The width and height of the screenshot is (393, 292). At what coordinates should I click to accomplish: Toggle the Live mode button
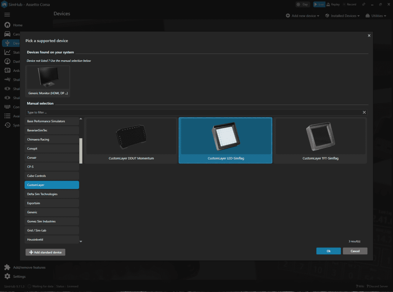pos(318,5)
